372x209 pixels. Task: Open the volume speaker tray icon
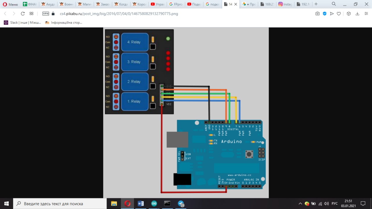click(x=327, y=203)
